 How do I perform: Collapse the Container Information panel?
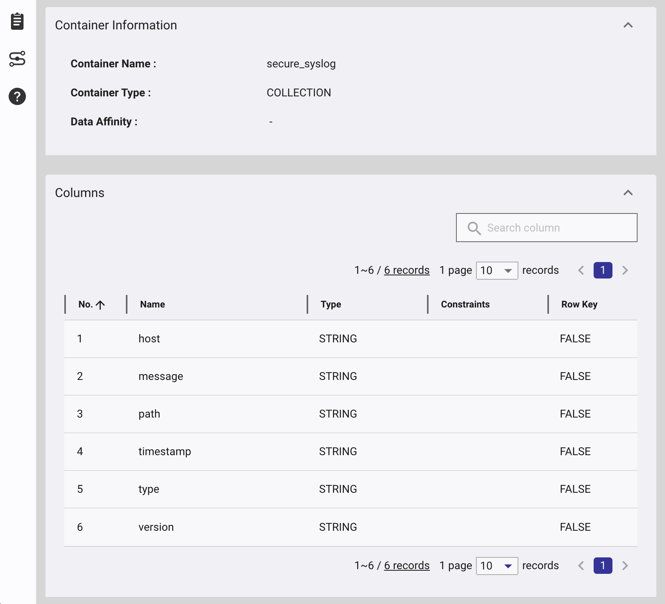coord(628,25)
